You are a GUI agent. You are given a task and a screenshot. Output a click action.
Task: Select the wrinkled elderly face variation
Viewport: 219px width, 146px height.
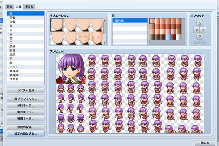point(83,38)
